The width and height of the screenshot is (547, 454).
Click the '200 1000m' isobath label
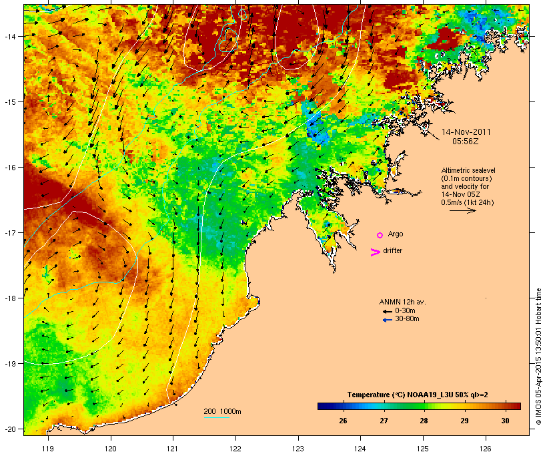coord(222,411)
